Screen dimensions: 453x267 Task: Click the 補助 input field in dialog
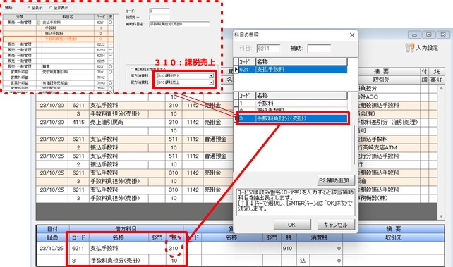pos(319,49)
